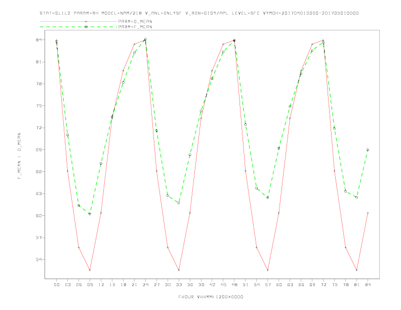Screen dimensions: 401x310
Task: Click x-axis tick label 18
Action: coord(123,285)
